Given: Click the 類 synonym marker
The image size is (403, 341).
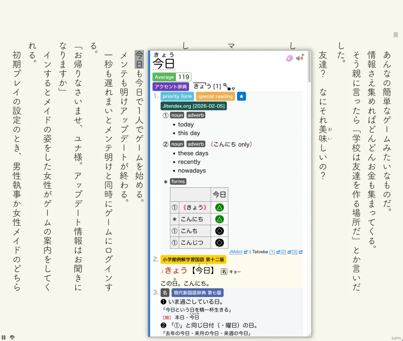Looking at the screenshot, I should click(x=167, y=317).
